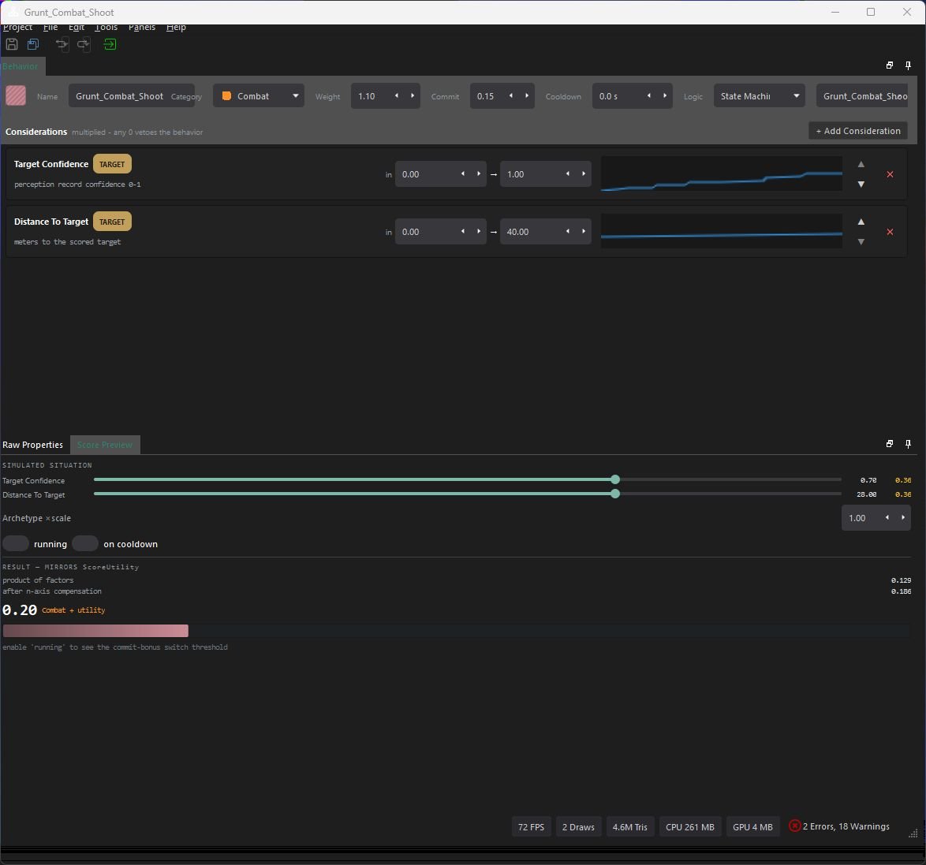Click the behavior color swatch

point(16,95)
